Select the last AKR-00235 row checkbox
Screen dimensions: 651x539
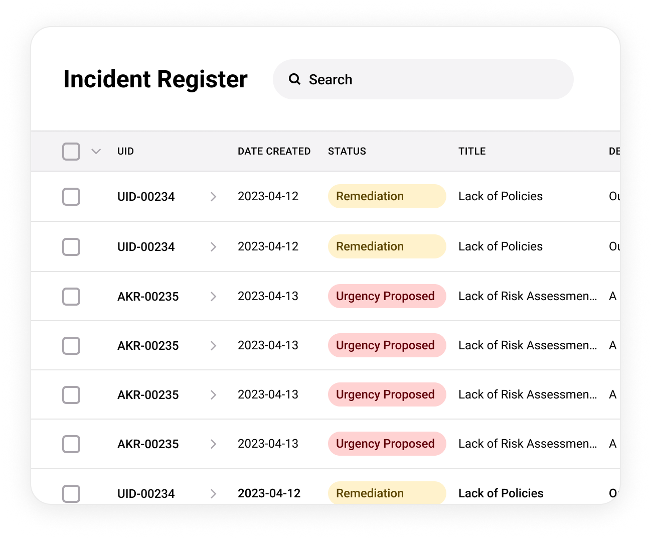coord(71,444)
